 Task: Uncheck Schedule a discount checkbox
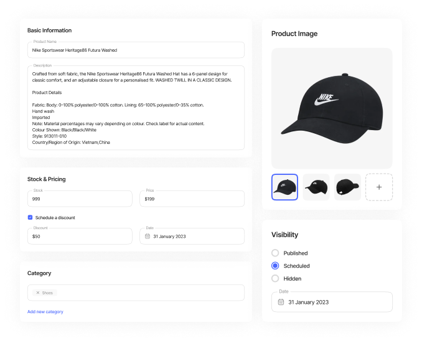[30, 217]
